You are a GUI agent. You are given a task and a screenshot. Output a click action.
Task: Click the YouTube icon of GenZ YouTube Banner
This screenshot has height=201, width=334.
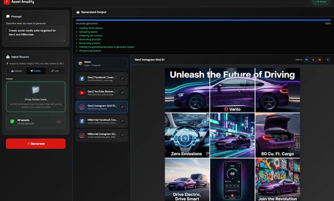(x=82, y=93)
